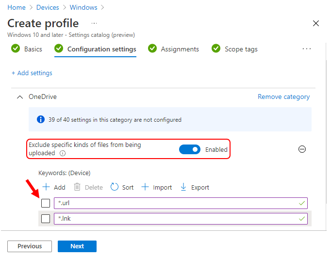Click Remove category link
The width and height of the screenshot is (331, 258).
tap(283, 97)
